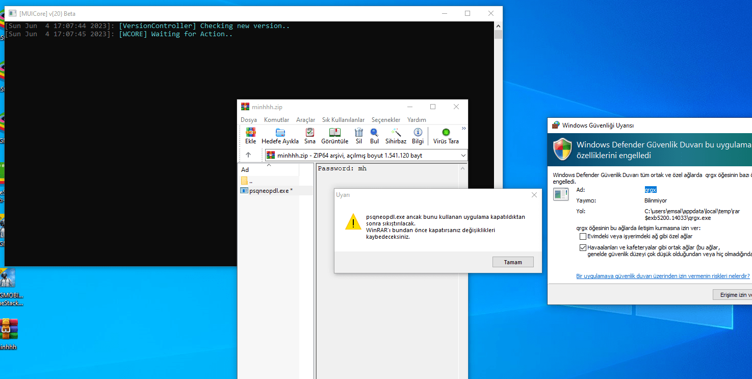The height and width of the screenshot is (379, 752).
Task: Open Dosya menu in WinRAR
Action: click(249, 120)
